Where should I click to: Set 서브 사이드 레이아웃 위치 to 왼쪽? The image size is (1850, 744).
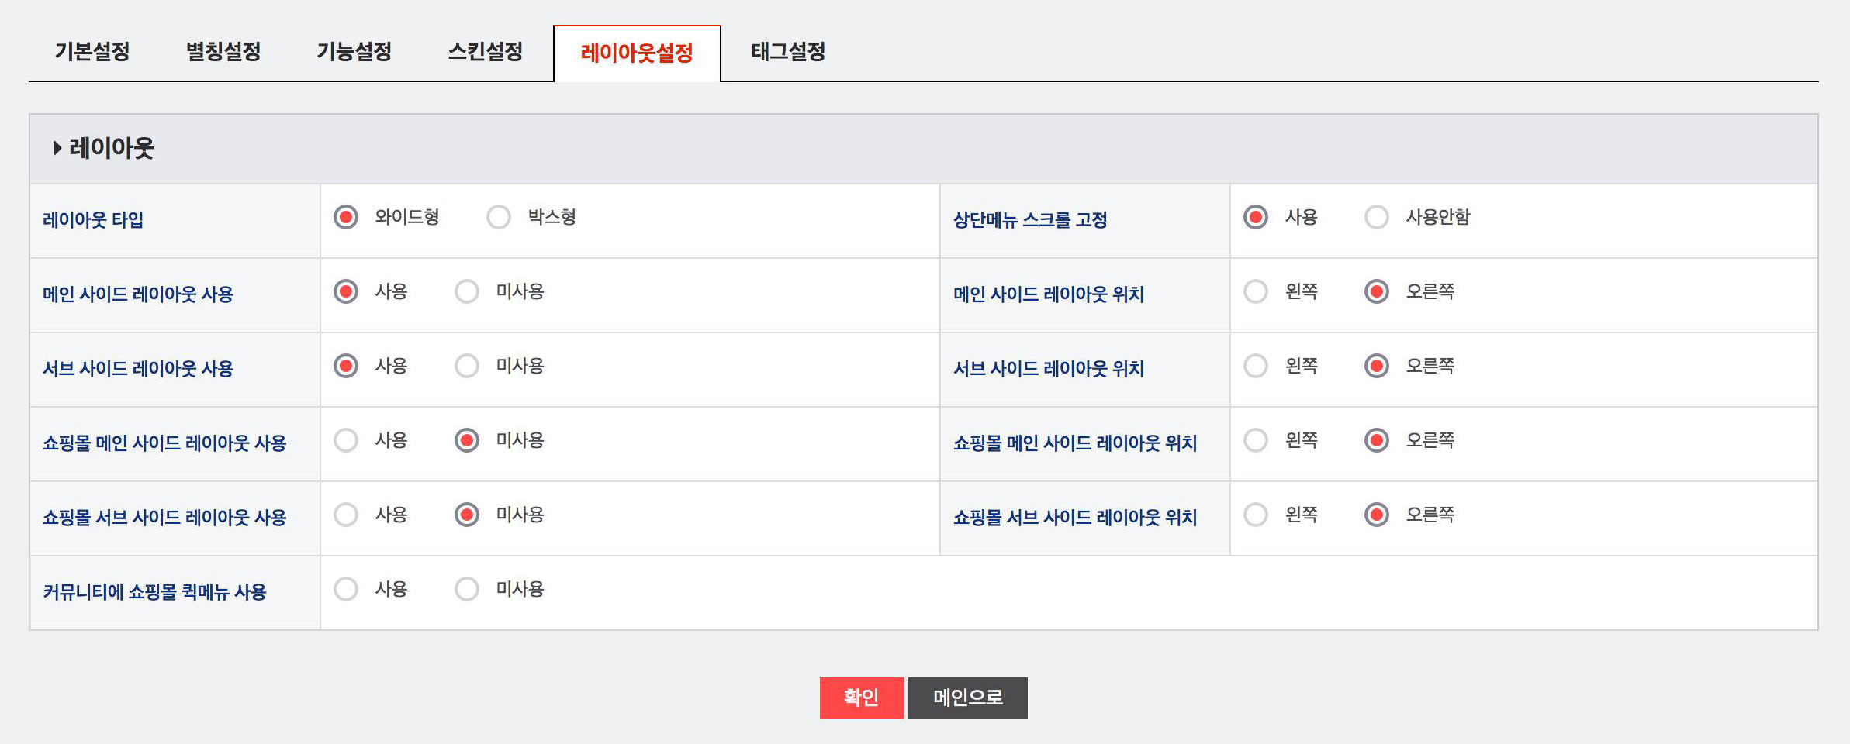coord(1256,366)
